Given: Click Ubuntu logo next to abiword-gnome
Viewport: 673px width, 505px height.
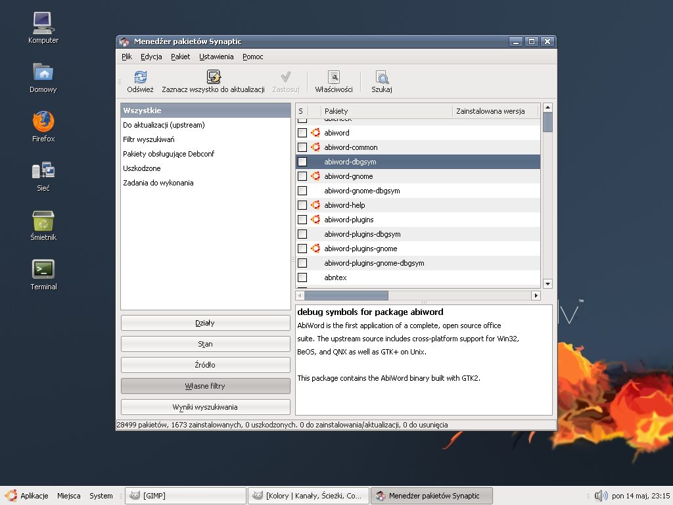Looking at the screenshot, I should 315,176.
